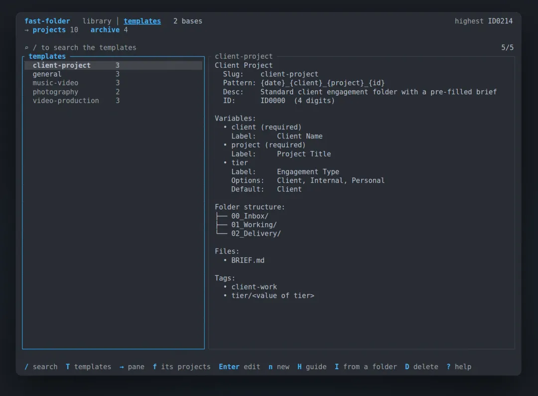This screenshot has width=538, height=396.
Task: Click the magnifier search icon
Action: 26,48
